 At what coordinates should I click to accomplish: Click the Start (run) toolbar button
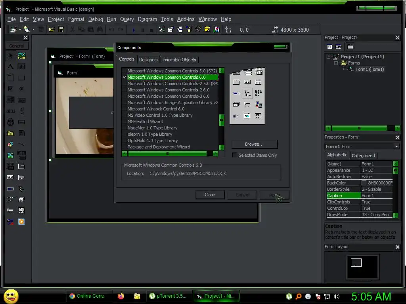[x=134, y=30]
